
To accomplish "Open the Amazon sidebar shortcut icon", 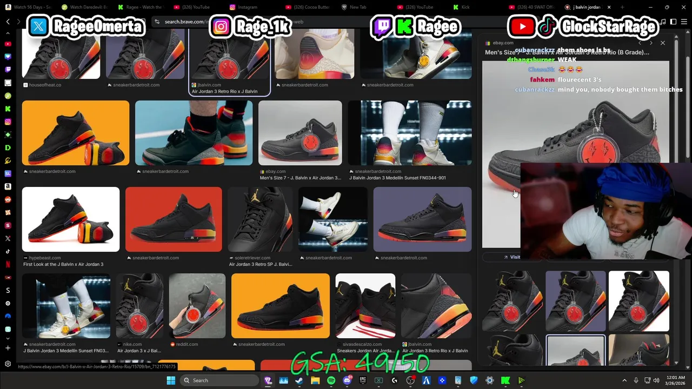I will pyautogui.click(x=8, y=186).
